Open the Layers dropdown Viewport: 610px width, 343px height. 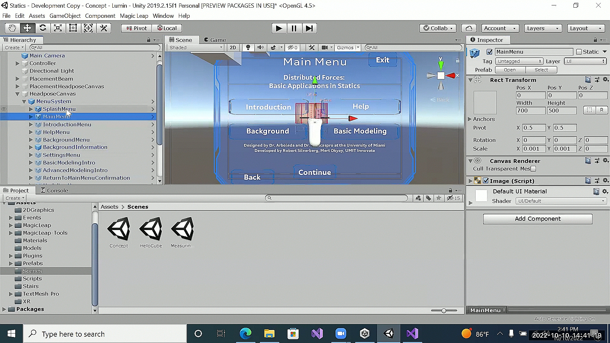click(543, 28)
